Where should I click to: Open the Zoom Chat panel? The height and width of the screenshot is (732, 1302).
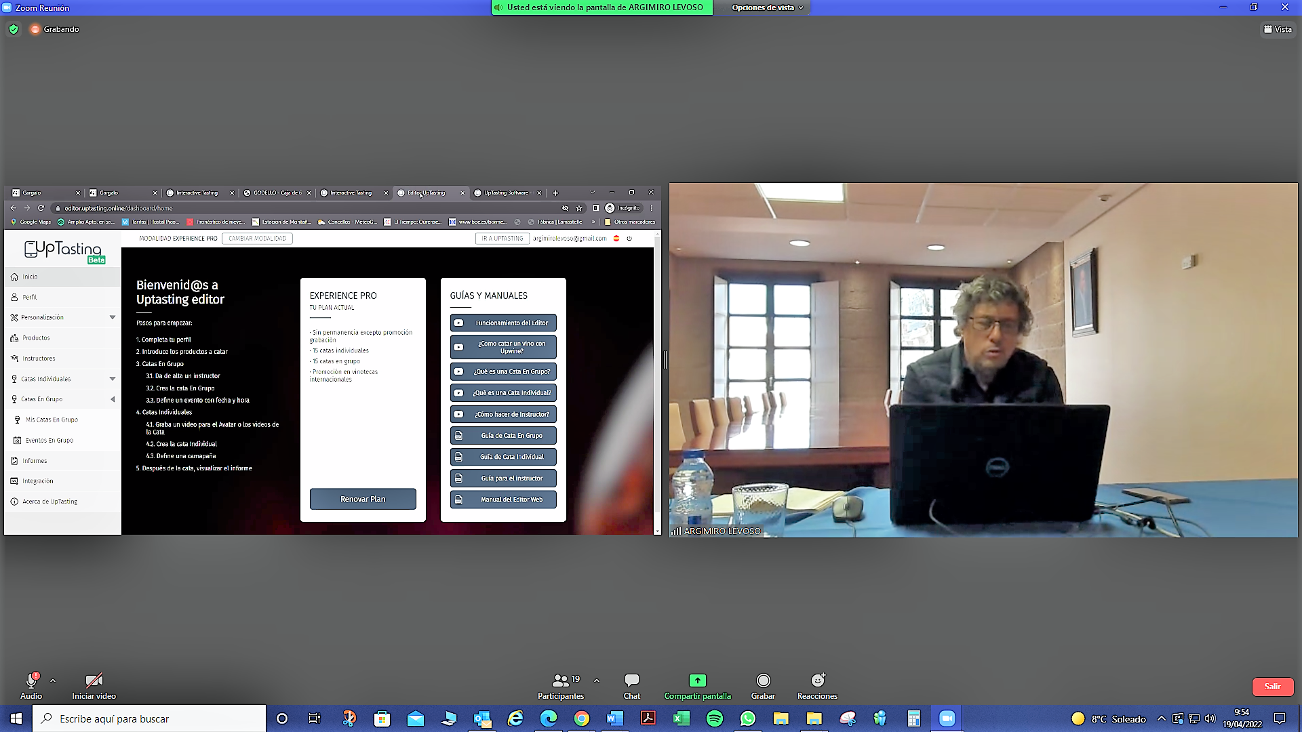point(631,686)
